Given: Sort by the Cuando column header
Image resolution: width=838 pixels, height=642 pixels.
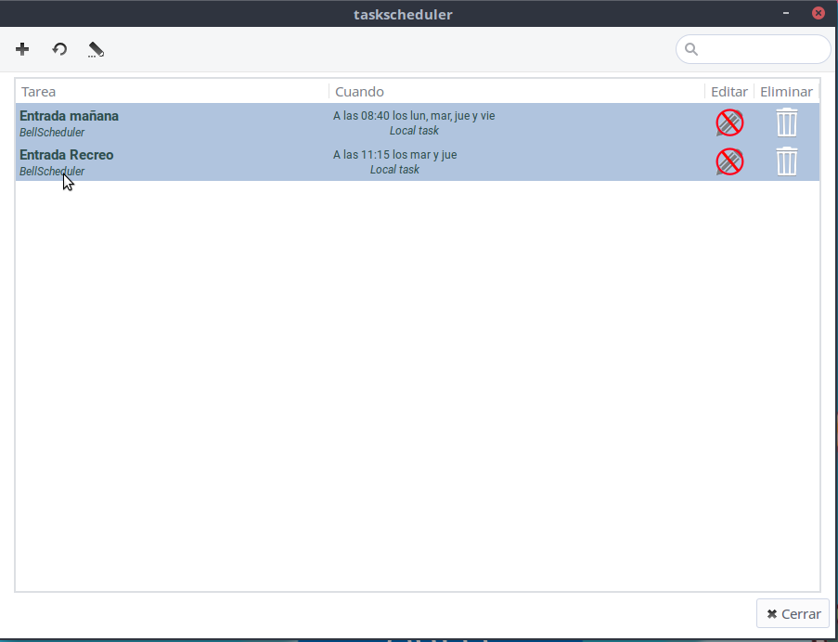Looking at the screenshot, I should click(515, 92).
